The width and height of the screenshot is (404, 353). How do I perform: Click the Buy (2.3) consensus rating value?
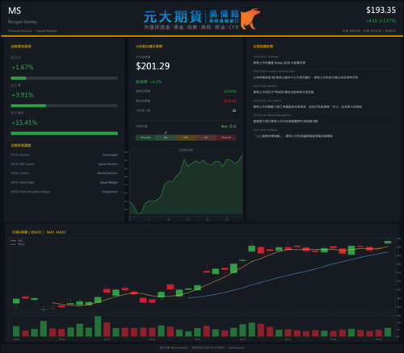click(x=229, y=127)
